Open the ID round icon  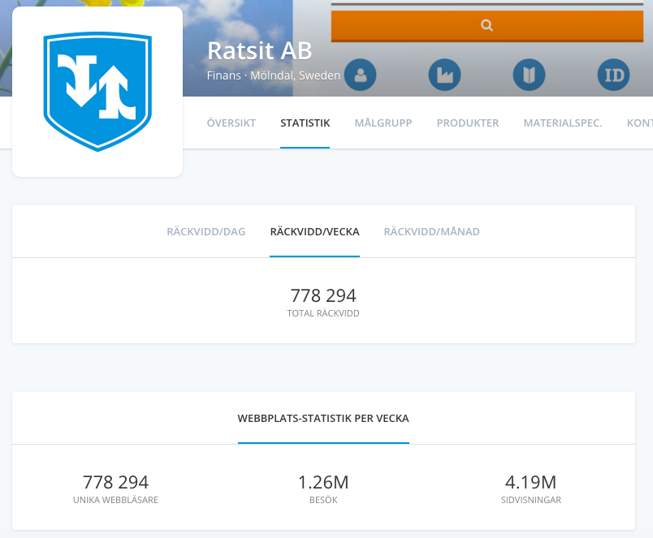613,75
